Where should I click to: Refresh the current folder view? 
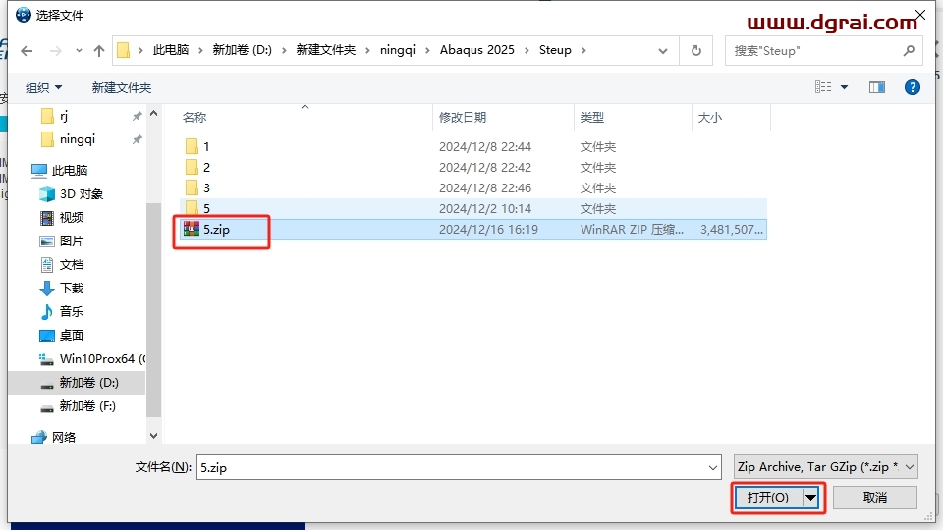[696, 51]
